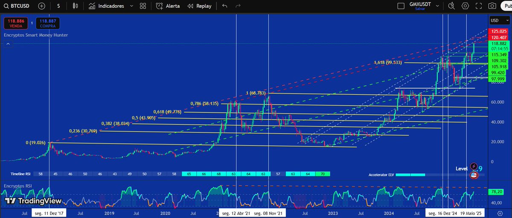512x218 pixels.
Task: Open chart settings hexagon icon
Action: tap(465, 6)
